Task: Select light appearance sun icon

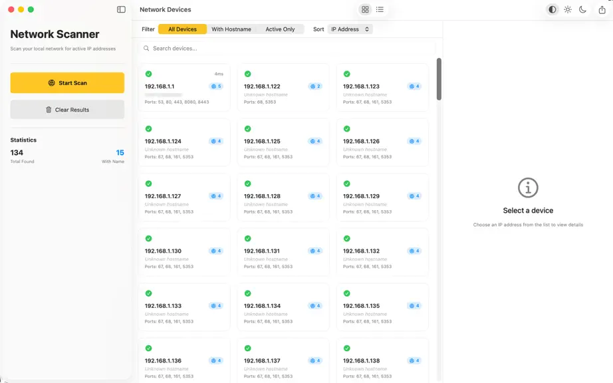Action: (x=568, y=9)
